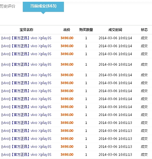Open the first row's vivo Xplay3S link
The width and height of the screenshot is (152, 159).
(26, 38)
